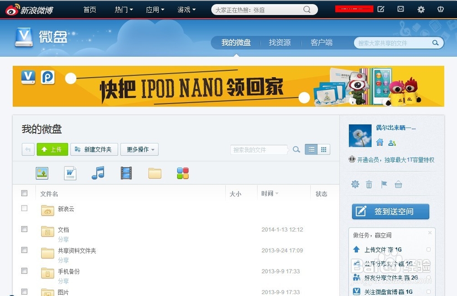
Task: Sort by 文件名 column header
Action: pyautogui.click(x=49, y=194)
